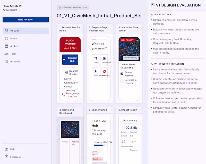Open the Feedback link

tap(25, 157)
